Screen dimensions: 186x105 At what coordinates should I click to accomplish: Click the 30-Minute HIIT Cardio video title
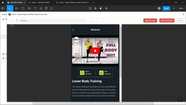click(95, 40)
